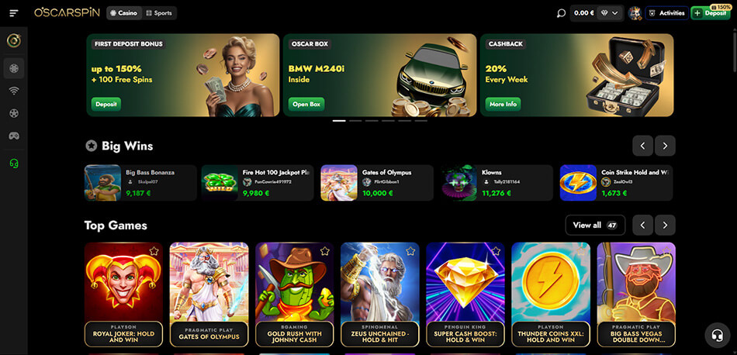Click the live casino signal icon in sidebar

pos(14,91)
